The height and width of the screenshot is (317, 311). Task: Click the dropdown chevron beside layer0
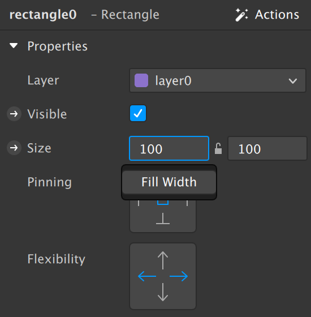(x=293, y=81)
